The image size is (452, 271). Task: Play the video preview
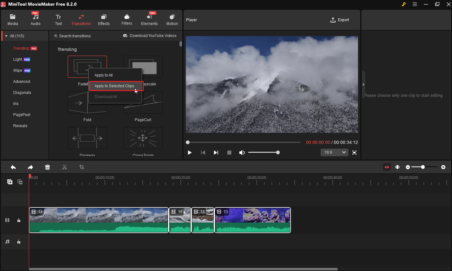190,152
